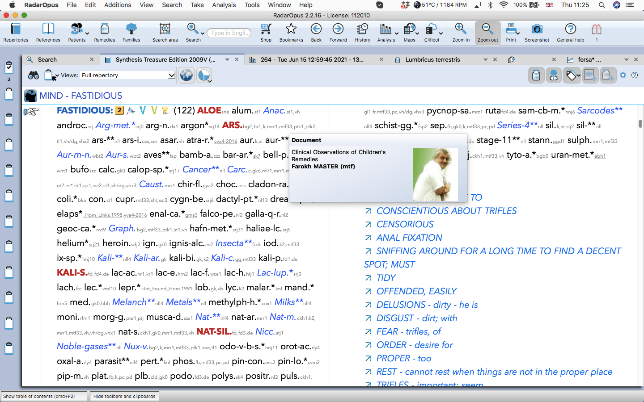644x402 pixels.
Task: Open the clipboard pointer dropdown near Views
Action: click(x=51, y=75)
